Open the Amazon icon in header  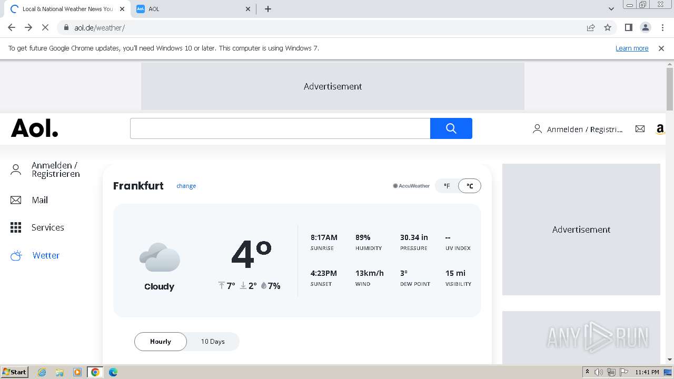click(x=660, y=129)
